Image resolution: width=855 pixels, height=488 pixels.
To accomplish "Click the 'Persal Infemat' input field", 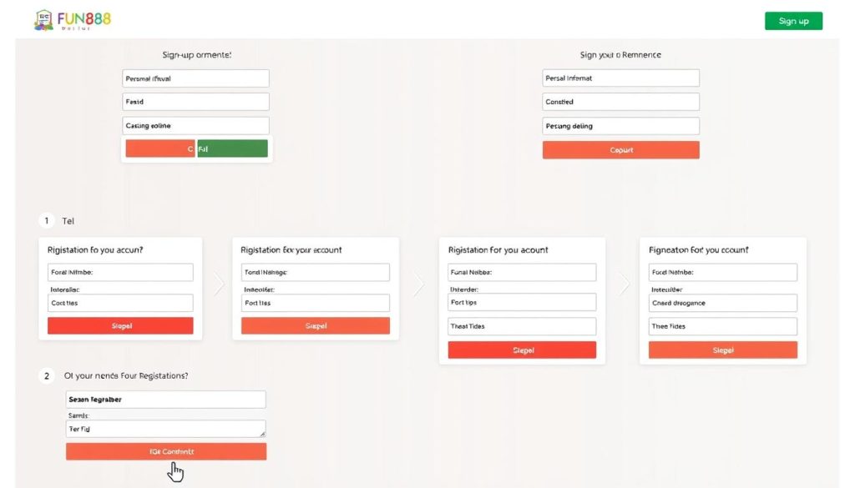I will click(x=620, y=78).
